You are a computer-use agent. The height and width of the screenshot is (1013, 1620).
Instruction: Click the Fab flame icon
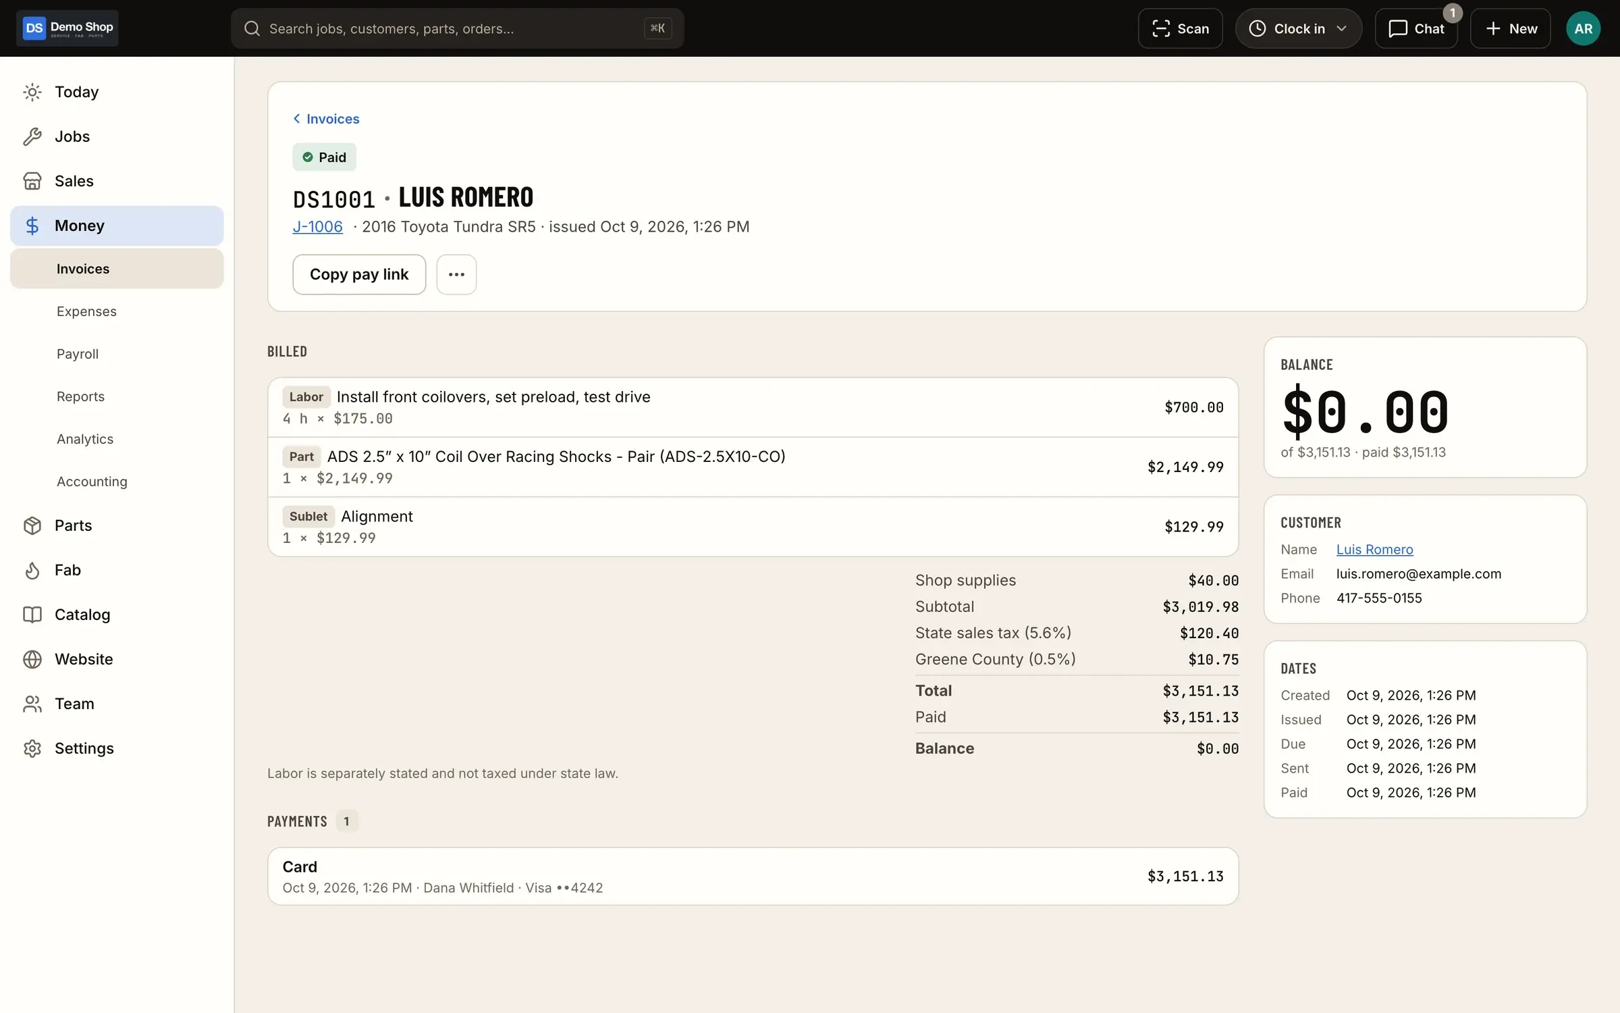coord(32,570)
